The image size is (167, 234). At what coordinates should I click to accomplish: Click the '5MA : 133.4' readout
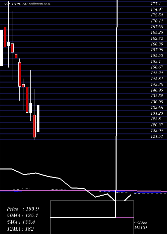click(21, 222)
